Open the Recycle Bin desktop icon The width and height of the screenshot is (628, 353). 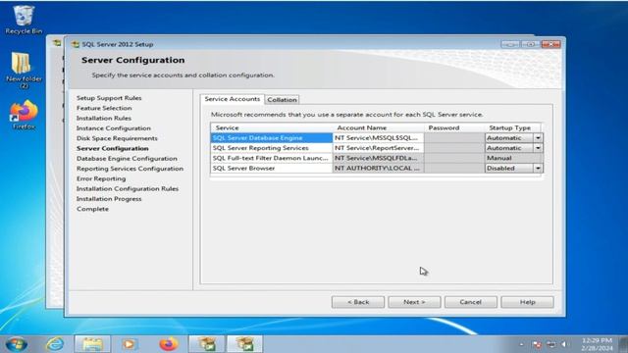coord(24,20)
